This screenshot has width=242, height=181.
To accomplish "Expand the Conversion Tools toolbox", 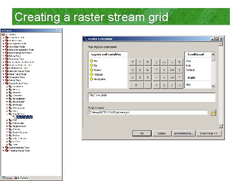I will pyautogui.click(x=3, y=47).
